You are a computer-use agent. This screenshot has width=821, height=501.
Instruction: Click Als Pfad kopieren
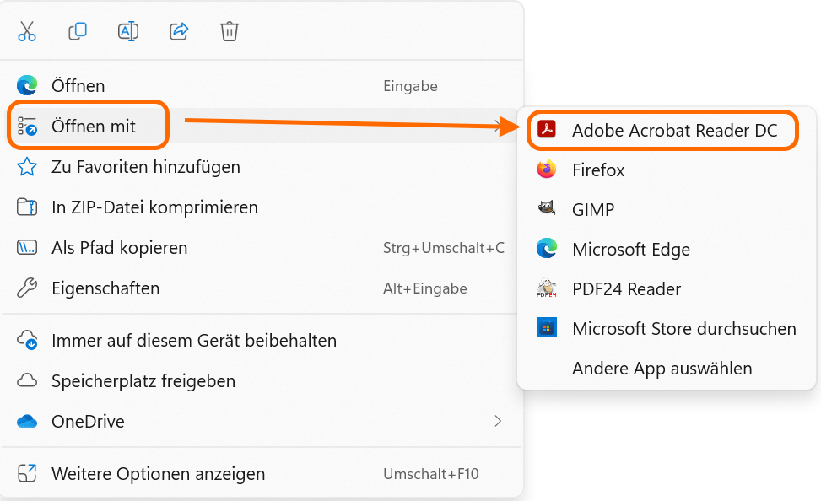click(119, 248)
